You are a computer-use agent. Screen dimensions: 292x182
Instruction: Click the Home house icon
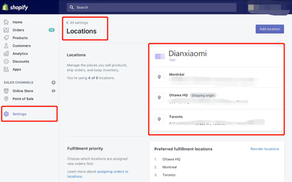[6, 22]
